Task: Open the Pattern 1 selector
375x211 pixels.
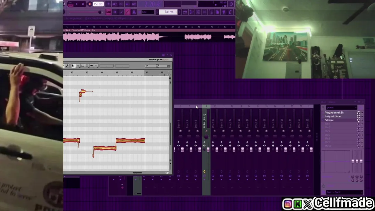Action: [168, 12]
